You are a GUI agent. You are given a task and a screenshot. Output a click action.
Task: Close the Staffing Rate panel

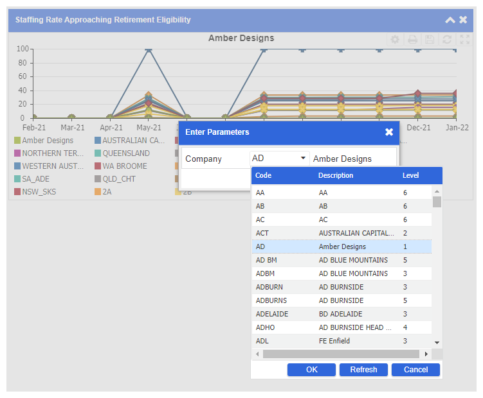point(463,20)
